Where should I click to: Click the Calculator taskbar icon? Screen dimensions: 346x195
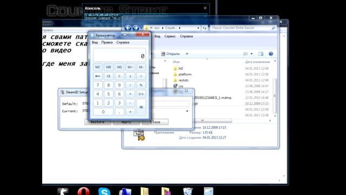(209, 191)
